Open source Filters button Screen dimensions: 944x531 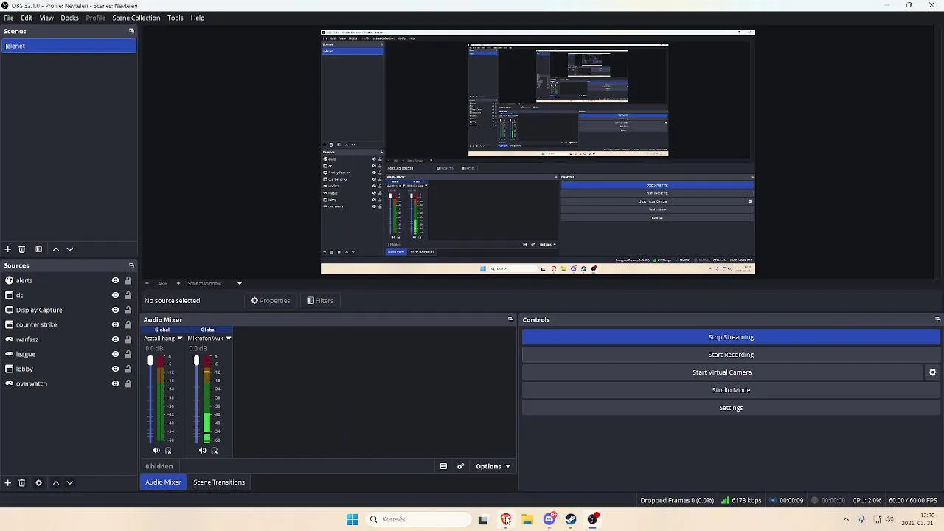pos(320,301)
